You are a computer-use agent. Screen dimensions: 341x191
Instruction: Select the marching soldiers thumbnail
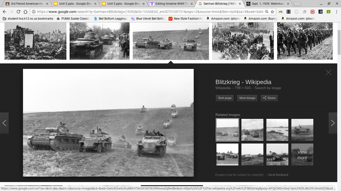(x=305, y=41)
